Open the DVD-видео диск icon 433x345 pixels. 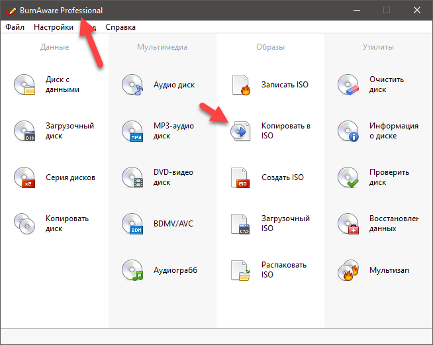(132, 177)
